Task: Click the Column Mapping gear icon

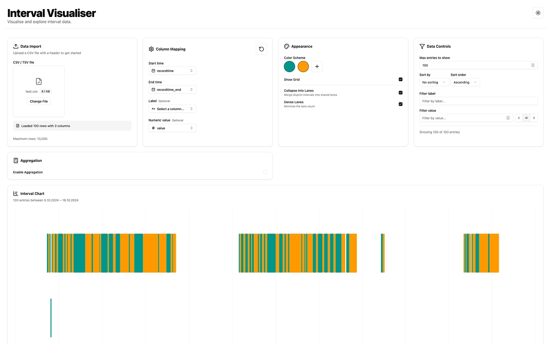Action: pyautogui.click(x=151, y=49)
